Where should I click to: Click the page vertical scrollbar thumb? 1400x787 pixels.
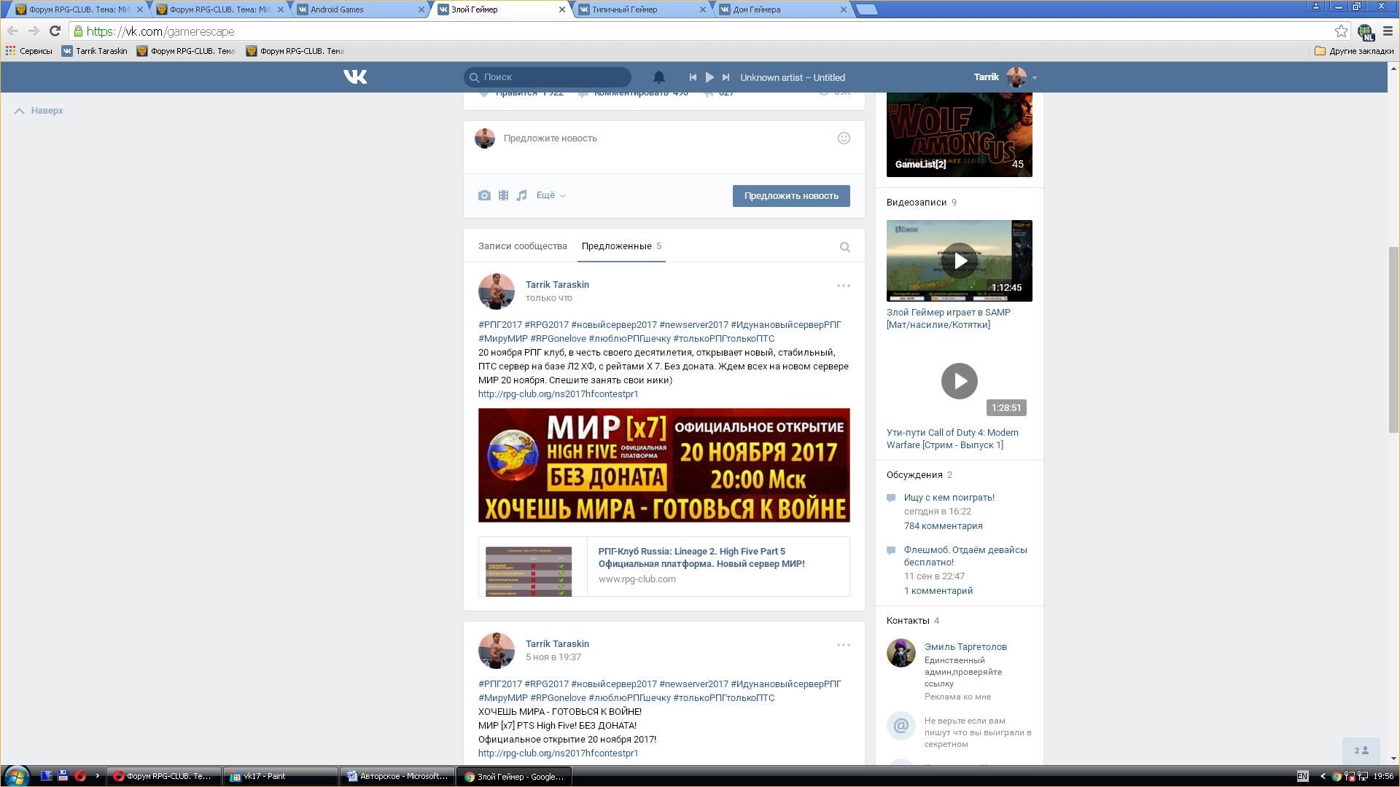coord(1393,340)
